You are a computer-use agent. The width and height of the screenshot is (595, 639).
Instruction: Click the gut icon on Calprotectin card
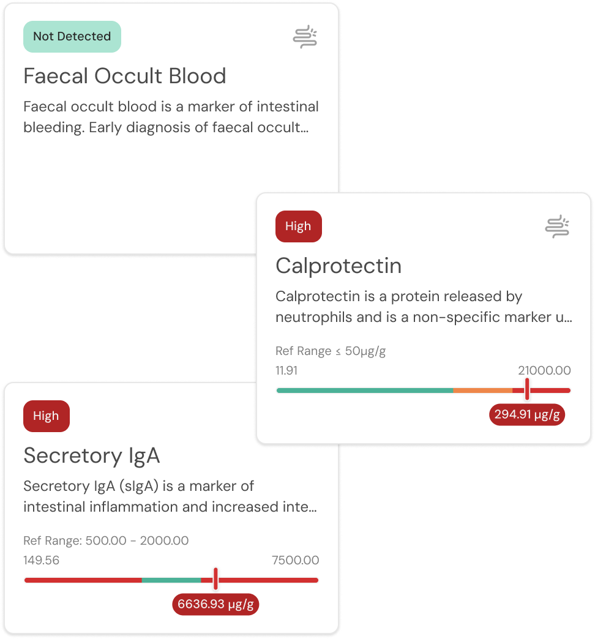tap(557, 227)
